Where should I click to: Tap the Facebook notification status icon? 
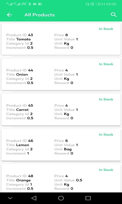pyautogui.click(x=40, y=4)
